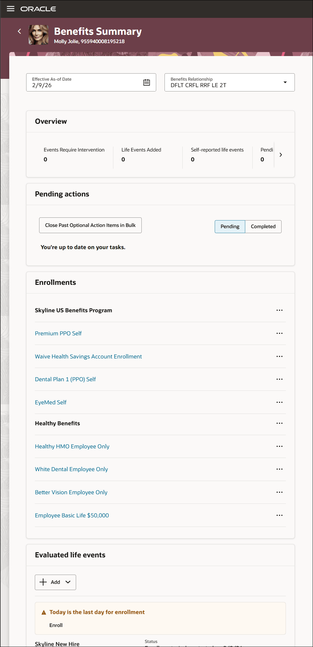
Task: Open the Add life event plus icon
Action: coord(43,582)
